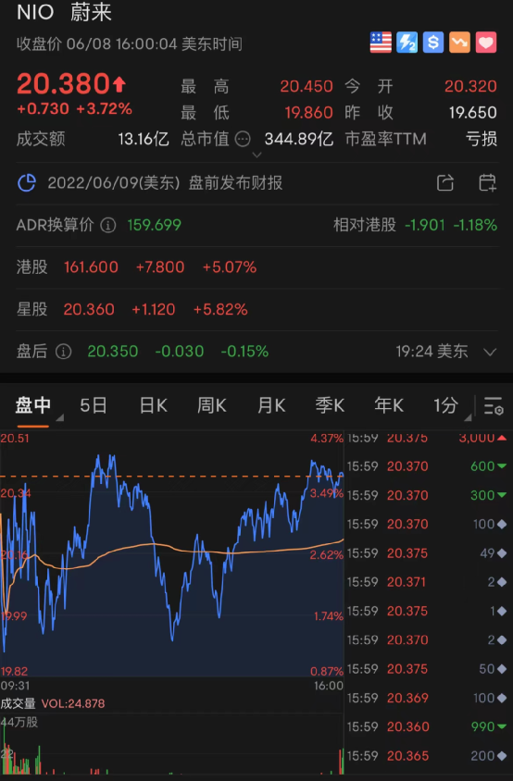Switch to the 日K chart tab
The width and height of the screenshot is (513, 781).
[x=153, y=405]
